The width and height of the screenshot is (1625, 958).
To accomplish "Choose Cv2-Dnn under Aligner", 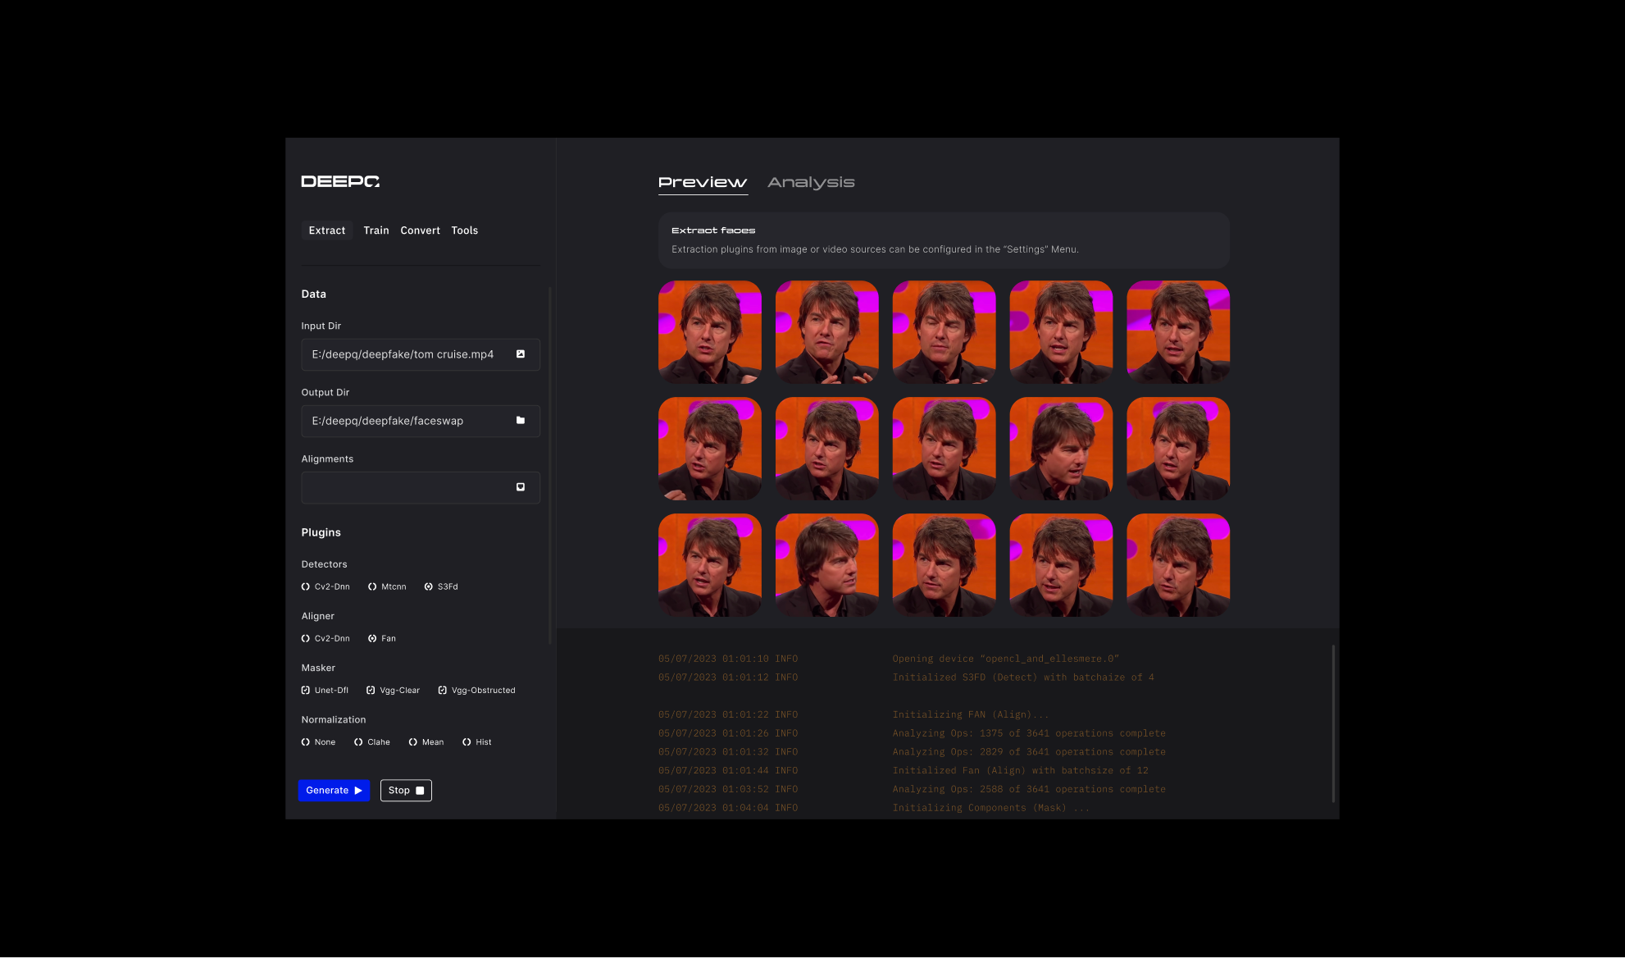I will (306, 638).
